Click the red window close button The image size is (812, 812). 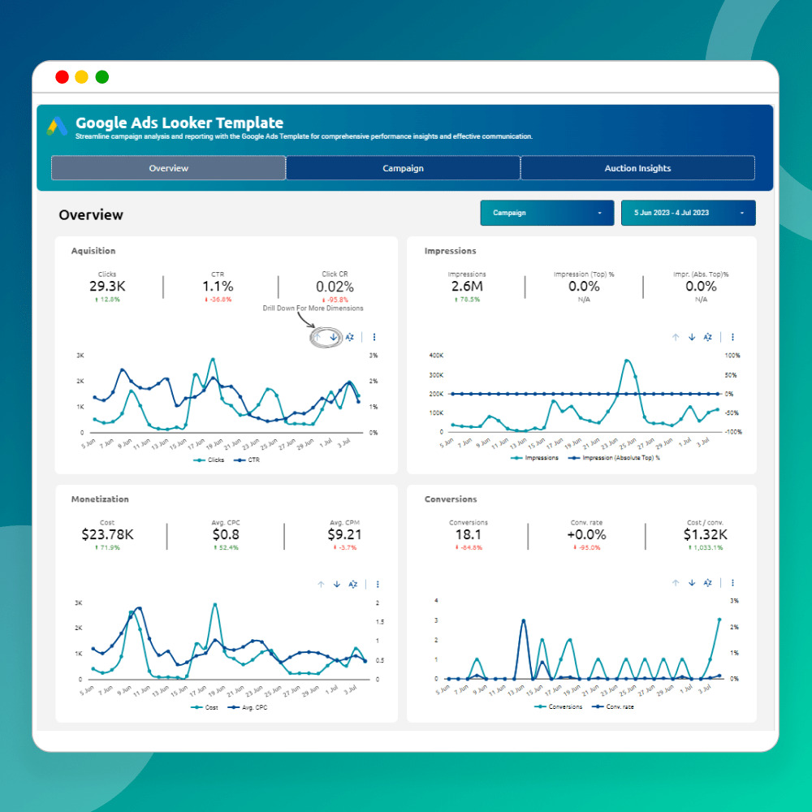[63, 77]
